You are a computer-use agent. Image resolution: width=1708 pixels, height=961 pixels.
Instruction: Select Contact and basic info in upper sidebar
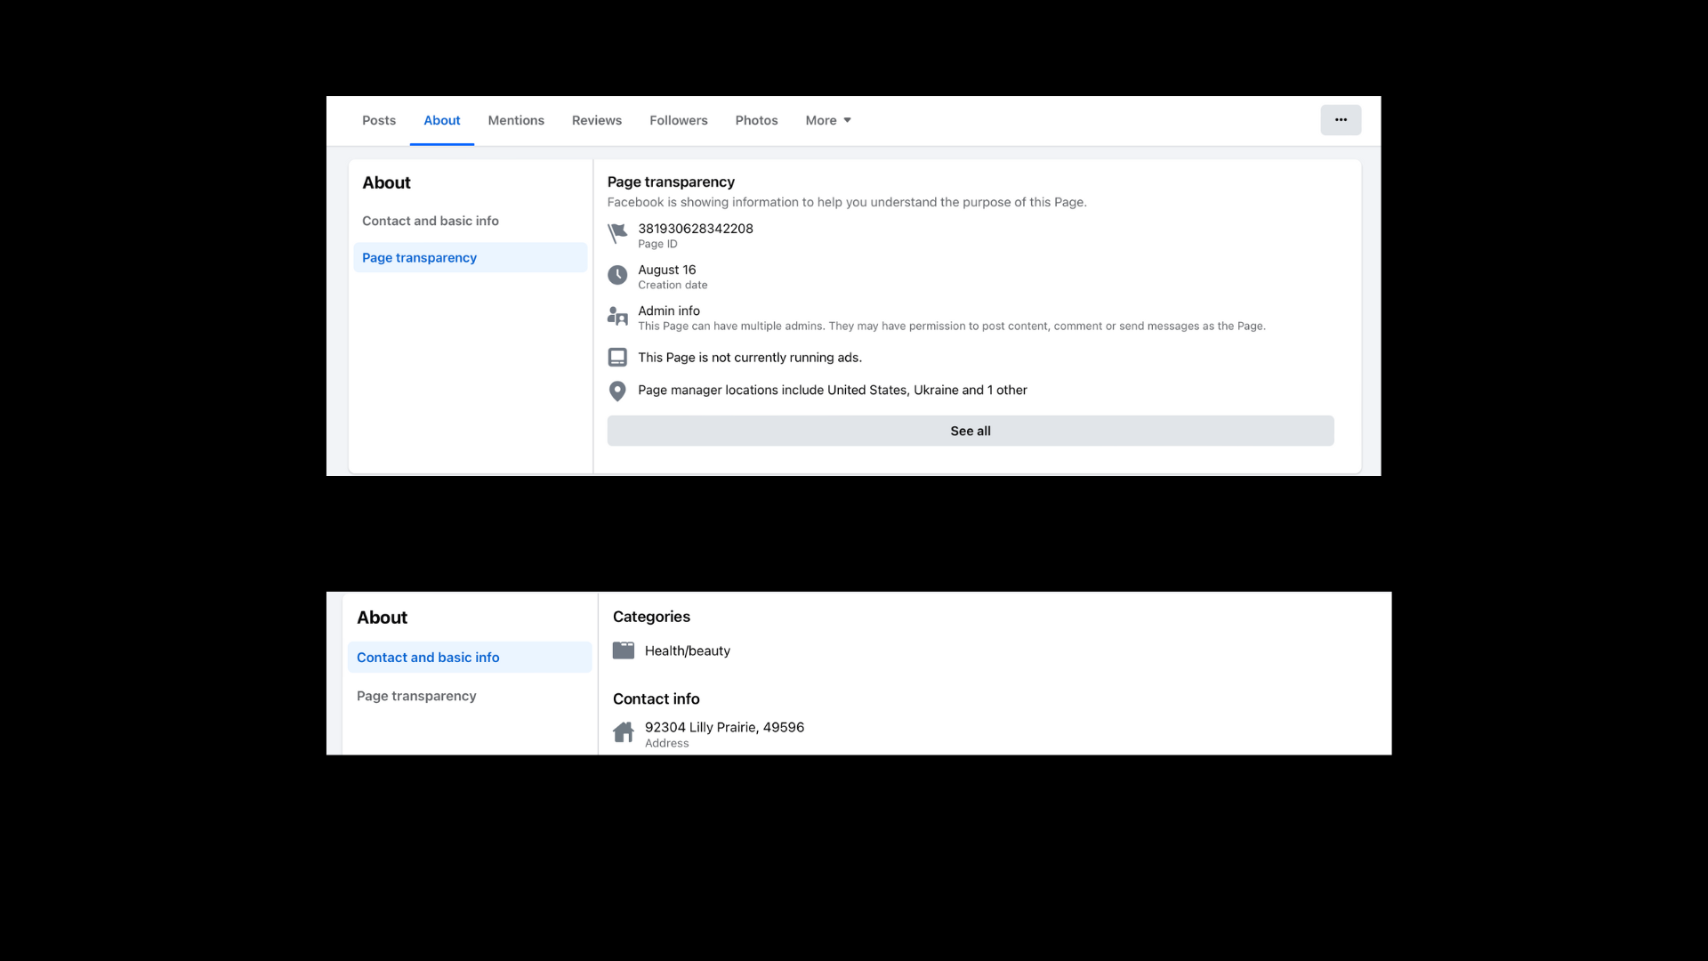(x=431, y=221)
